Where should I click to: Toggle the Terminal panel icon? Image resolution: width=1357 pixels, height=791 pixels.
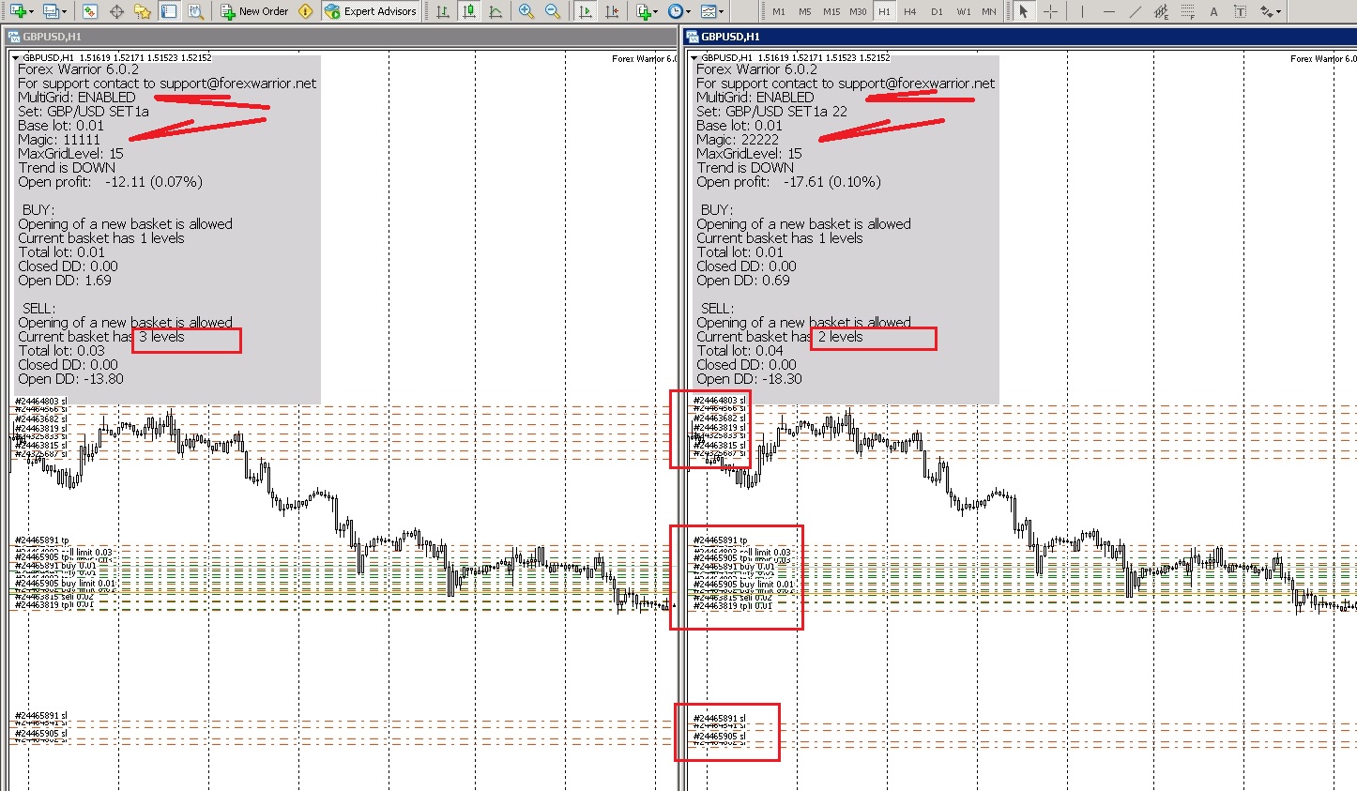coord(169,11)
